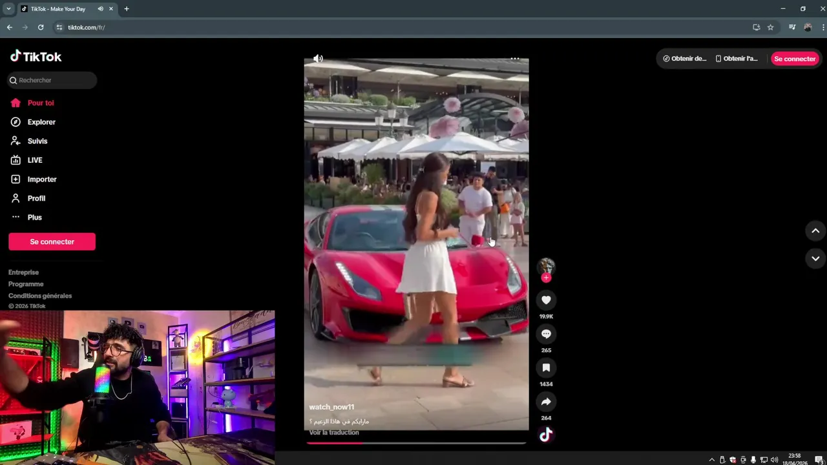Click the sidebar Se connecter button
Image resolution: width=827 pixels, height=465 pixels.
point(52,242)
